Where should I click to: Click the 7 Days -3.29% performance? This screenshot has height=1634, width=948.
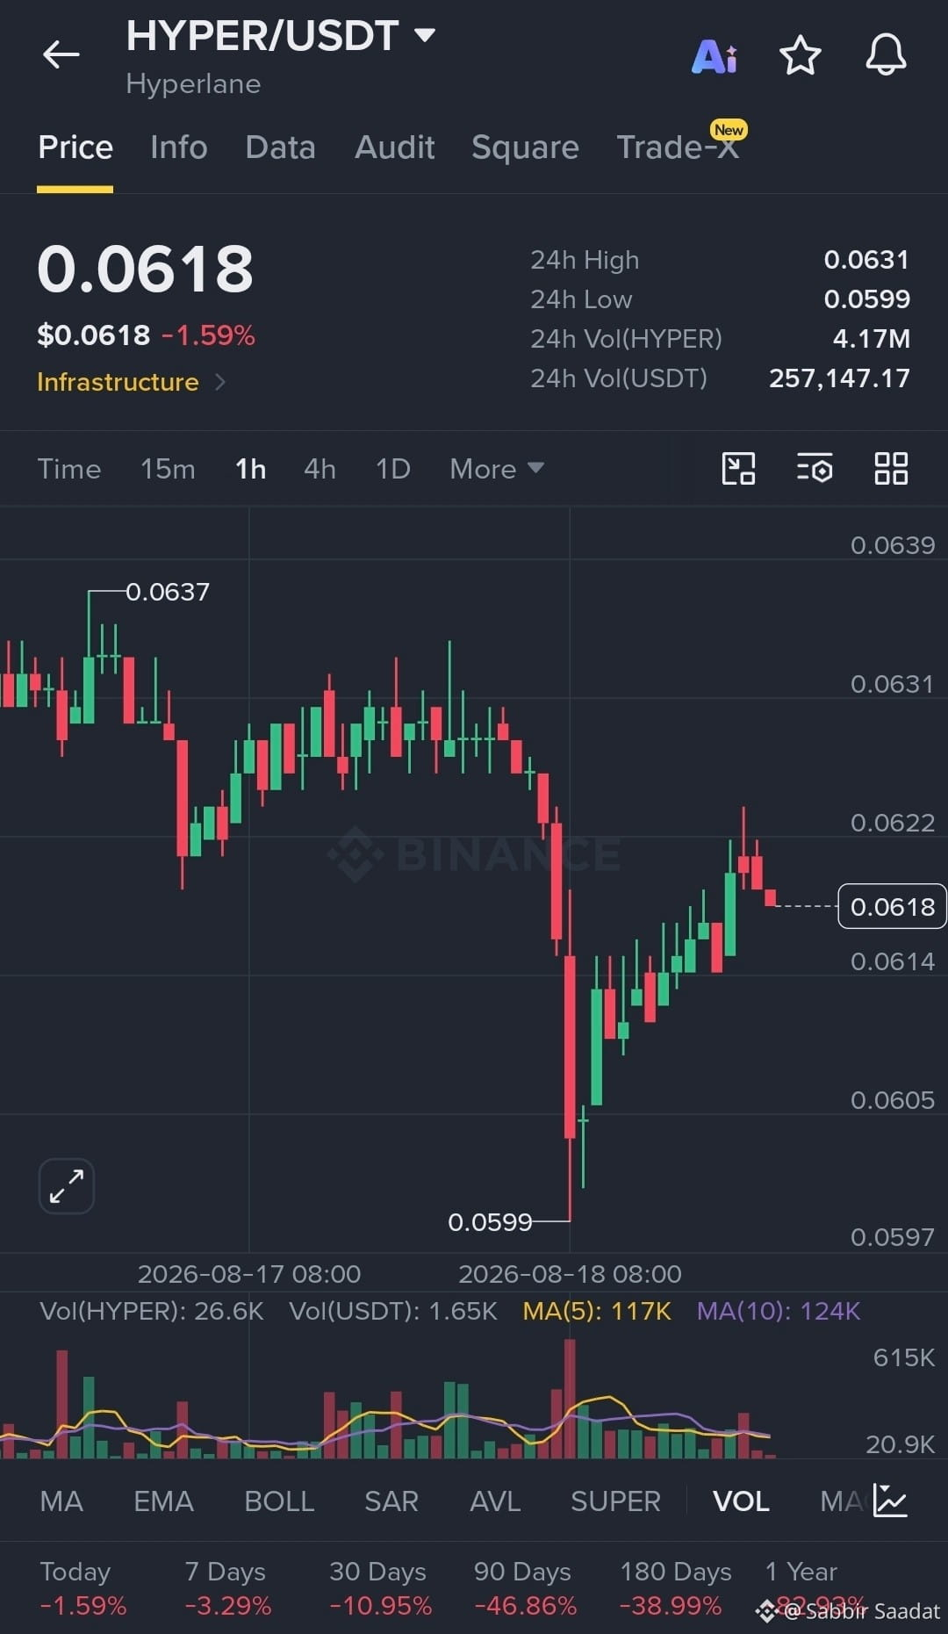[x=228, y=1588]
